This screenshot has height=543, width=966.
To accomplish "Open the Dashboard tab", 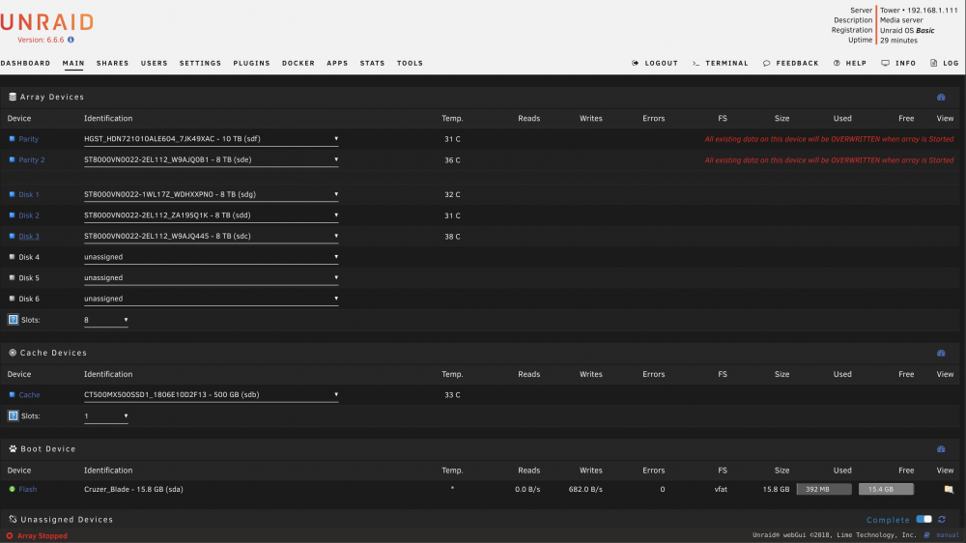I will point(25,63).
